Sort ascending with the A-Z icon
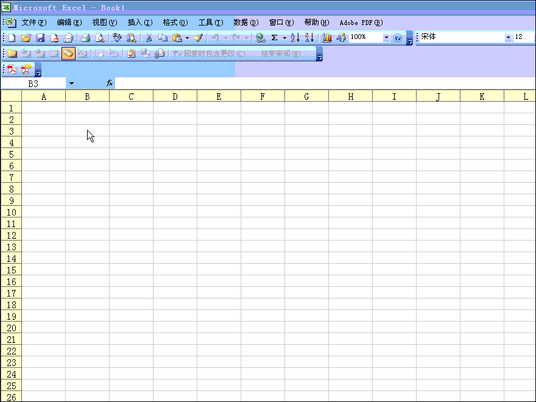This screenshot has width=536, height=402. click(x=295, y=38)
